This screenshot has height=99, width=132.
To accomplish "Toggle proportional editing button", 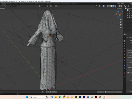I will tap(56, 6).
